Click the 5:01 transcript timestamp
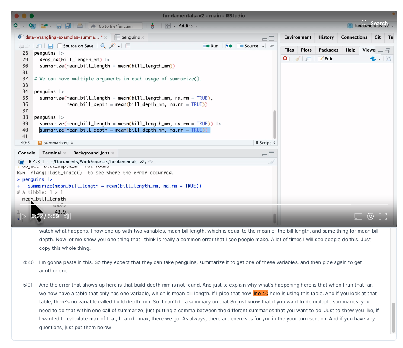This screenshot has width=403, height=348. (28, 285)
